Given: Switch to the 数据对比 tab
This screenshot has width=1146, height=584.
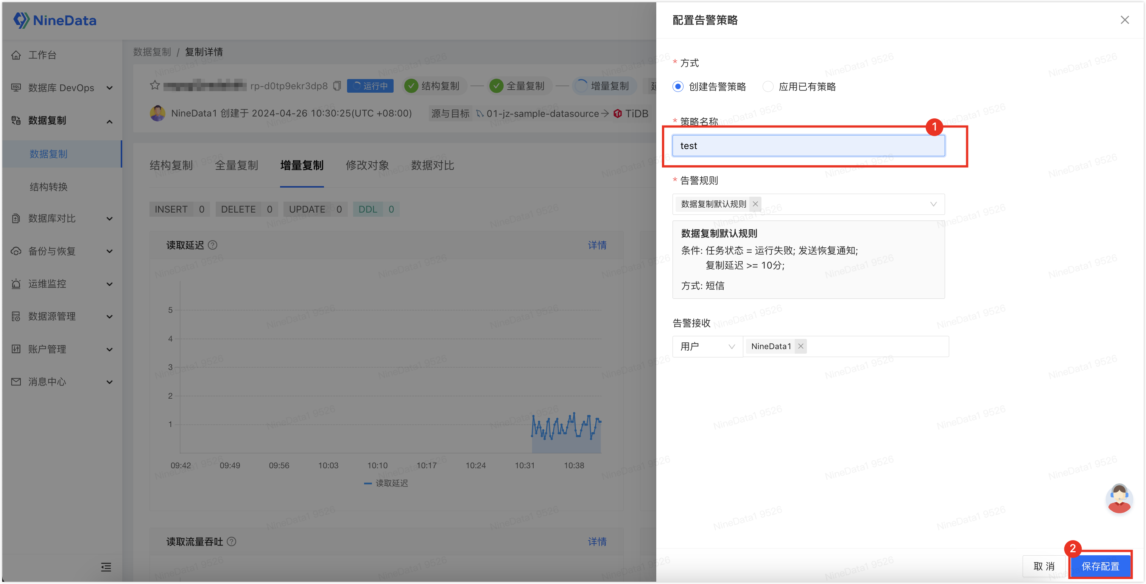Looking at the screenshot, I should pyautogui.click(x=433, y=165).
